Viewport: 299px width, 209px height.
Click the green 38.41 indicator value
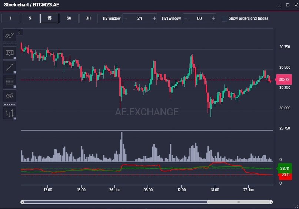[x=284, y=168]
